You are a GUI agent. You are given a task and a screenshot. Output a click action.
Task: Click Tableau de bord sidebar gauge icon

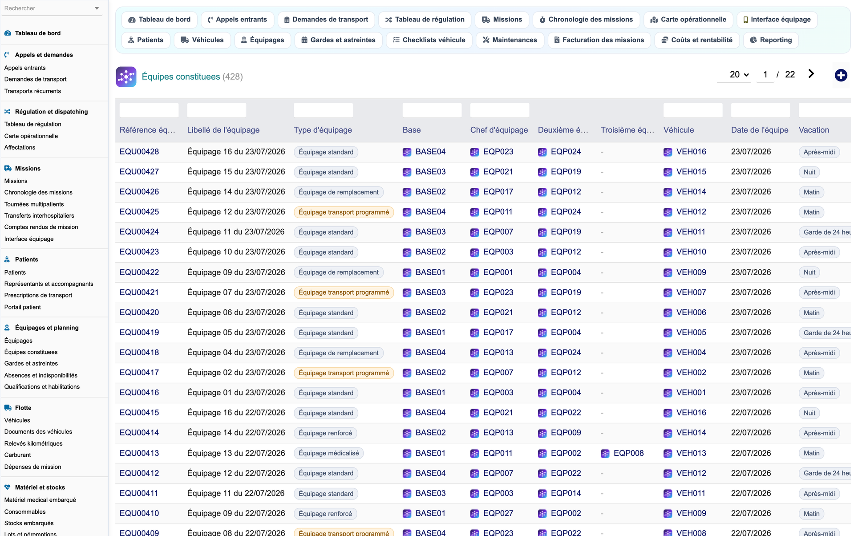coord(8,33)
